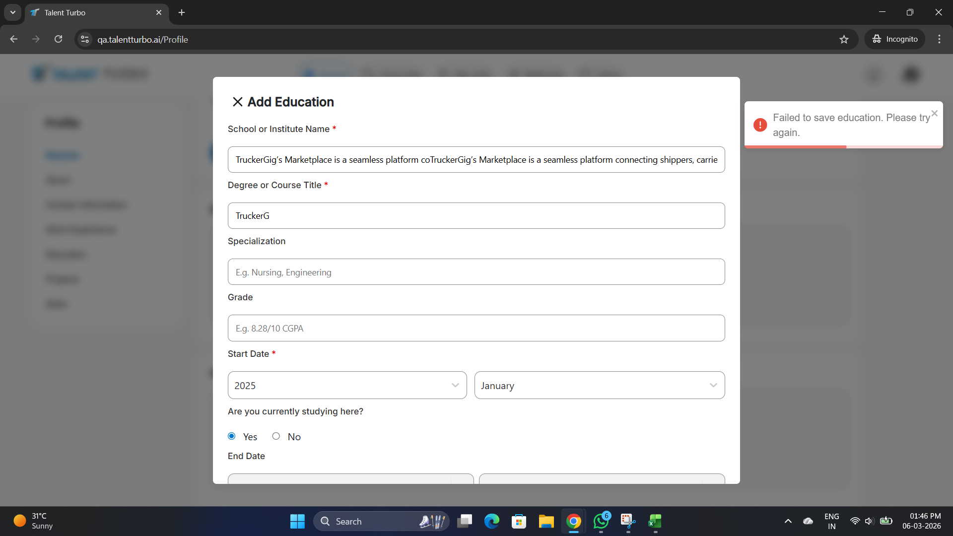953x536 pixels.
Task: Select No for currently studying here
Action: click(x=276, y=436)
